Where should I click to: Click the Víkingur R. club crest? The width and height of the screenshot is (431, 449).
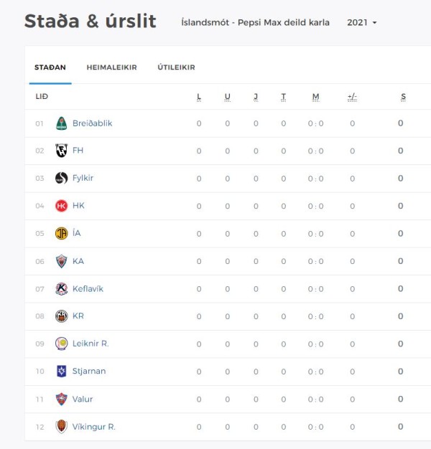(61, 427)
